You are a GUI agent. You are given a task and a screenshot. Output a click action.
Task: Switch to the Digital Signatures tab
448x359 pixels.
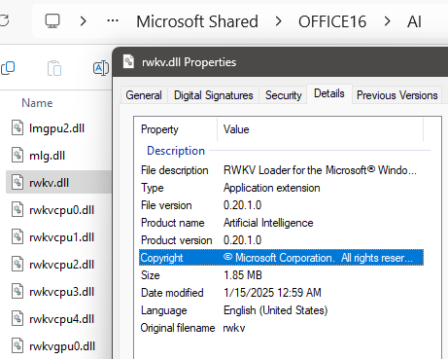(213, 95)
